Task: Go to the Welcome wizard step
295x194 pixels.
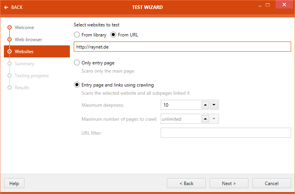Action: click(x=24, y=28)
